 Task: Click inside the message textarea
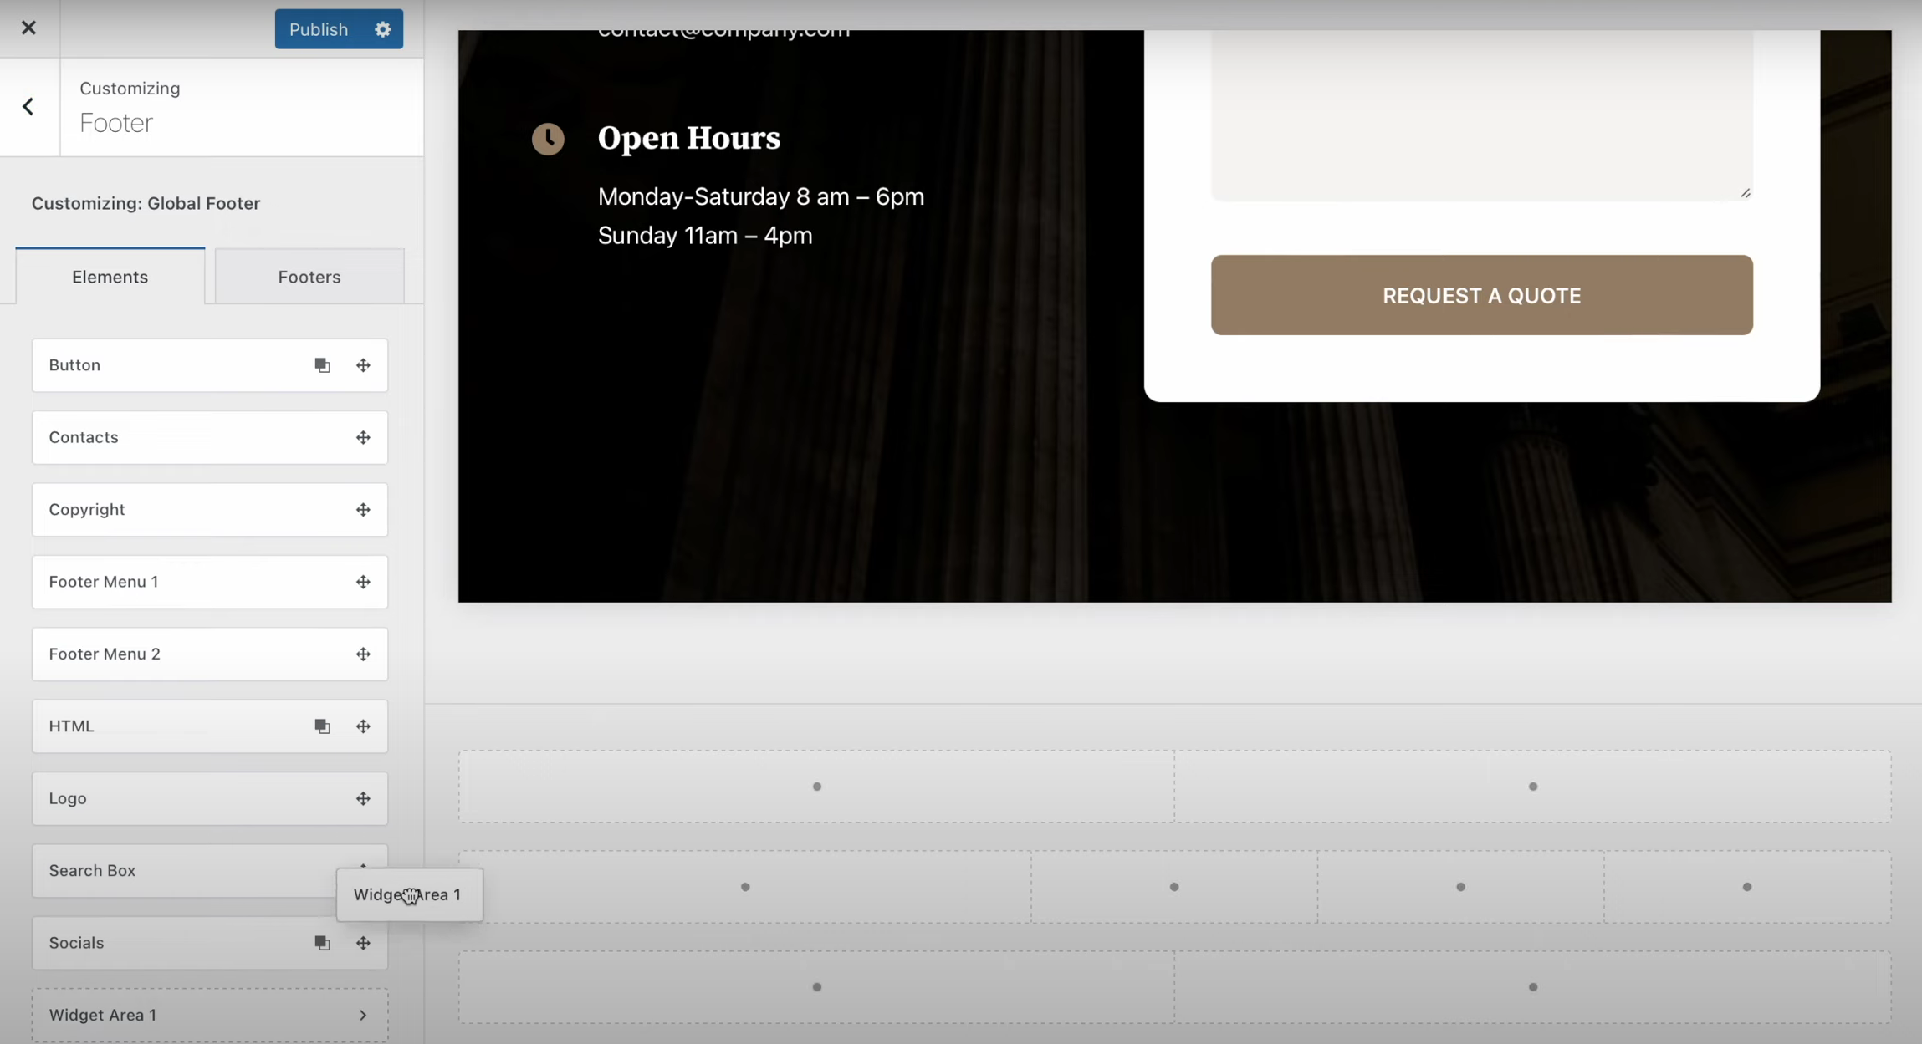click(1480, 109)
